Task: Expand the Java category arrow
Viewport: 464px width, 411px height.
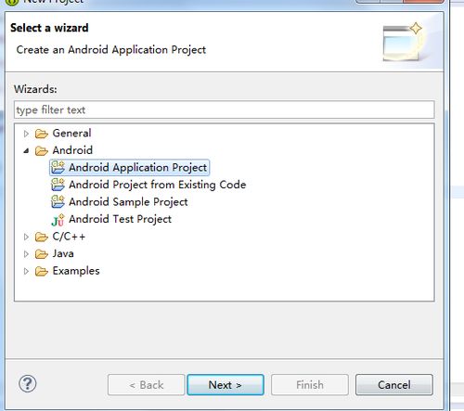Action: pyautogui.click(x=26, y=254)
